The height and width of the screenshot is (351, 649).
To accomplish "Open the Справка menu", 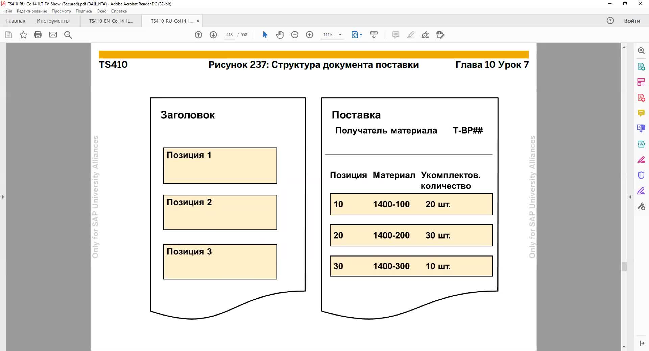I will (119, 11).
